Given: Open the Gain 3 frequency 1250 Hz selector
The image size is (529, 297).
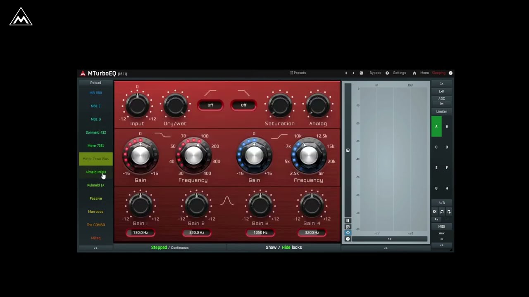Looking at the screenshot, I should point(260,233).
